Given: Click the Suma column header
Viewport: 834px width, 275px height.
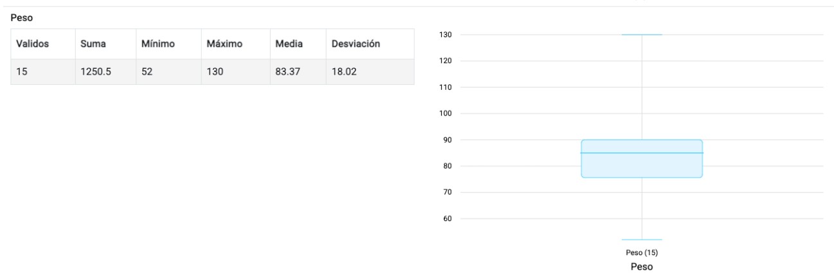Looking at the screenshot, I should pyautogui.click(x=105, y=44).
